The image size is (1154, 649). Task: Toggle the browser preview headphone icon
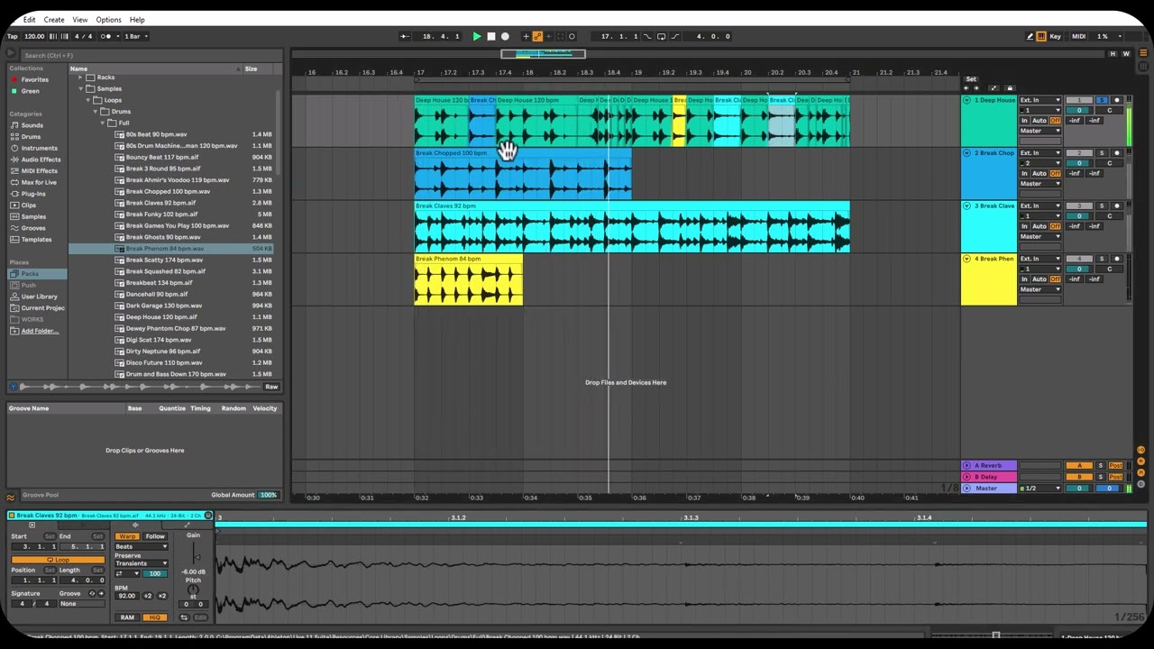coord(13,387)
